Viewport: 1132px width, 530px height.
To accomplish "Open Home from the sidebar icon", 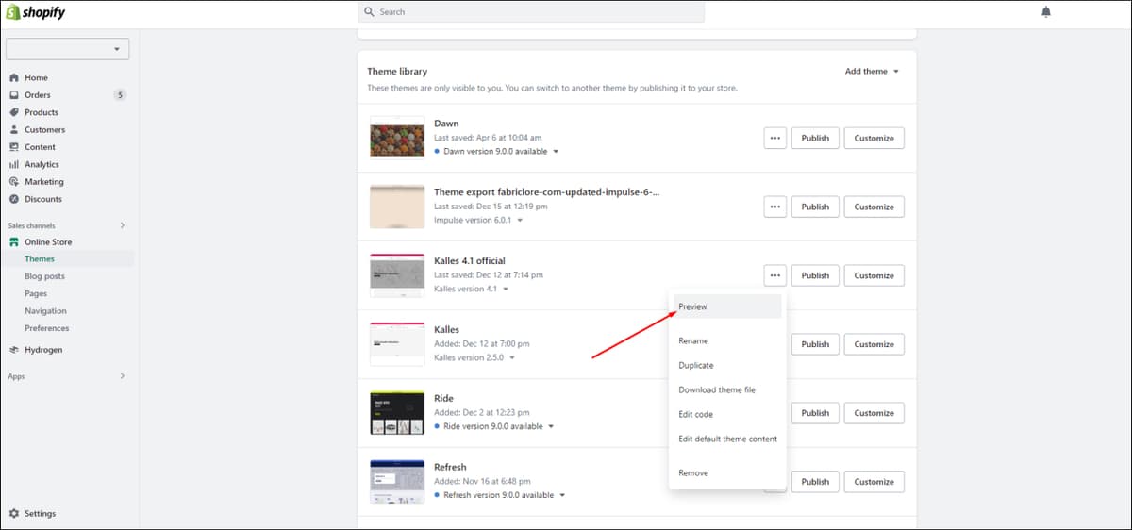I will coord(14,77).
